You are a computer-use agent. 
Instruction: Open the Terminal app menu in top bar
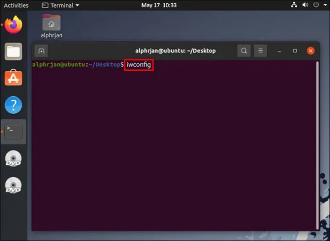pyautogui.click(x=60, y=5)
